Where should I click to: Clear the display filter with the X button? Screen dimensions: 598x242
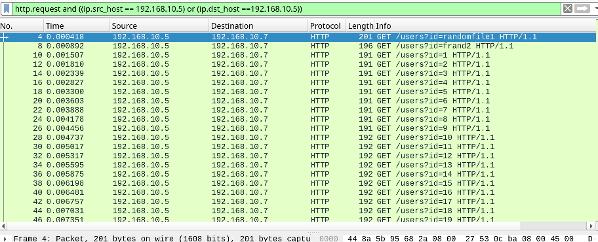coord(567,9)
